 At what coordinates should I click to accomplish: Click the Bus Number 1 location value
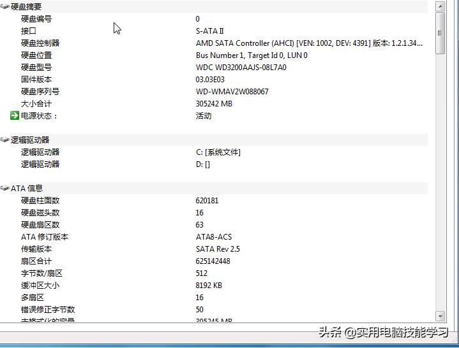252,55
